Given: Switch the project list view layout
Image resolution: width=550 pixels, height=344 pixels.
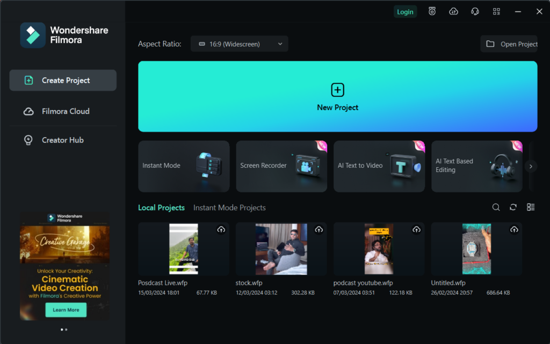Looking at the screenshot, I should [x=531, y=207].
